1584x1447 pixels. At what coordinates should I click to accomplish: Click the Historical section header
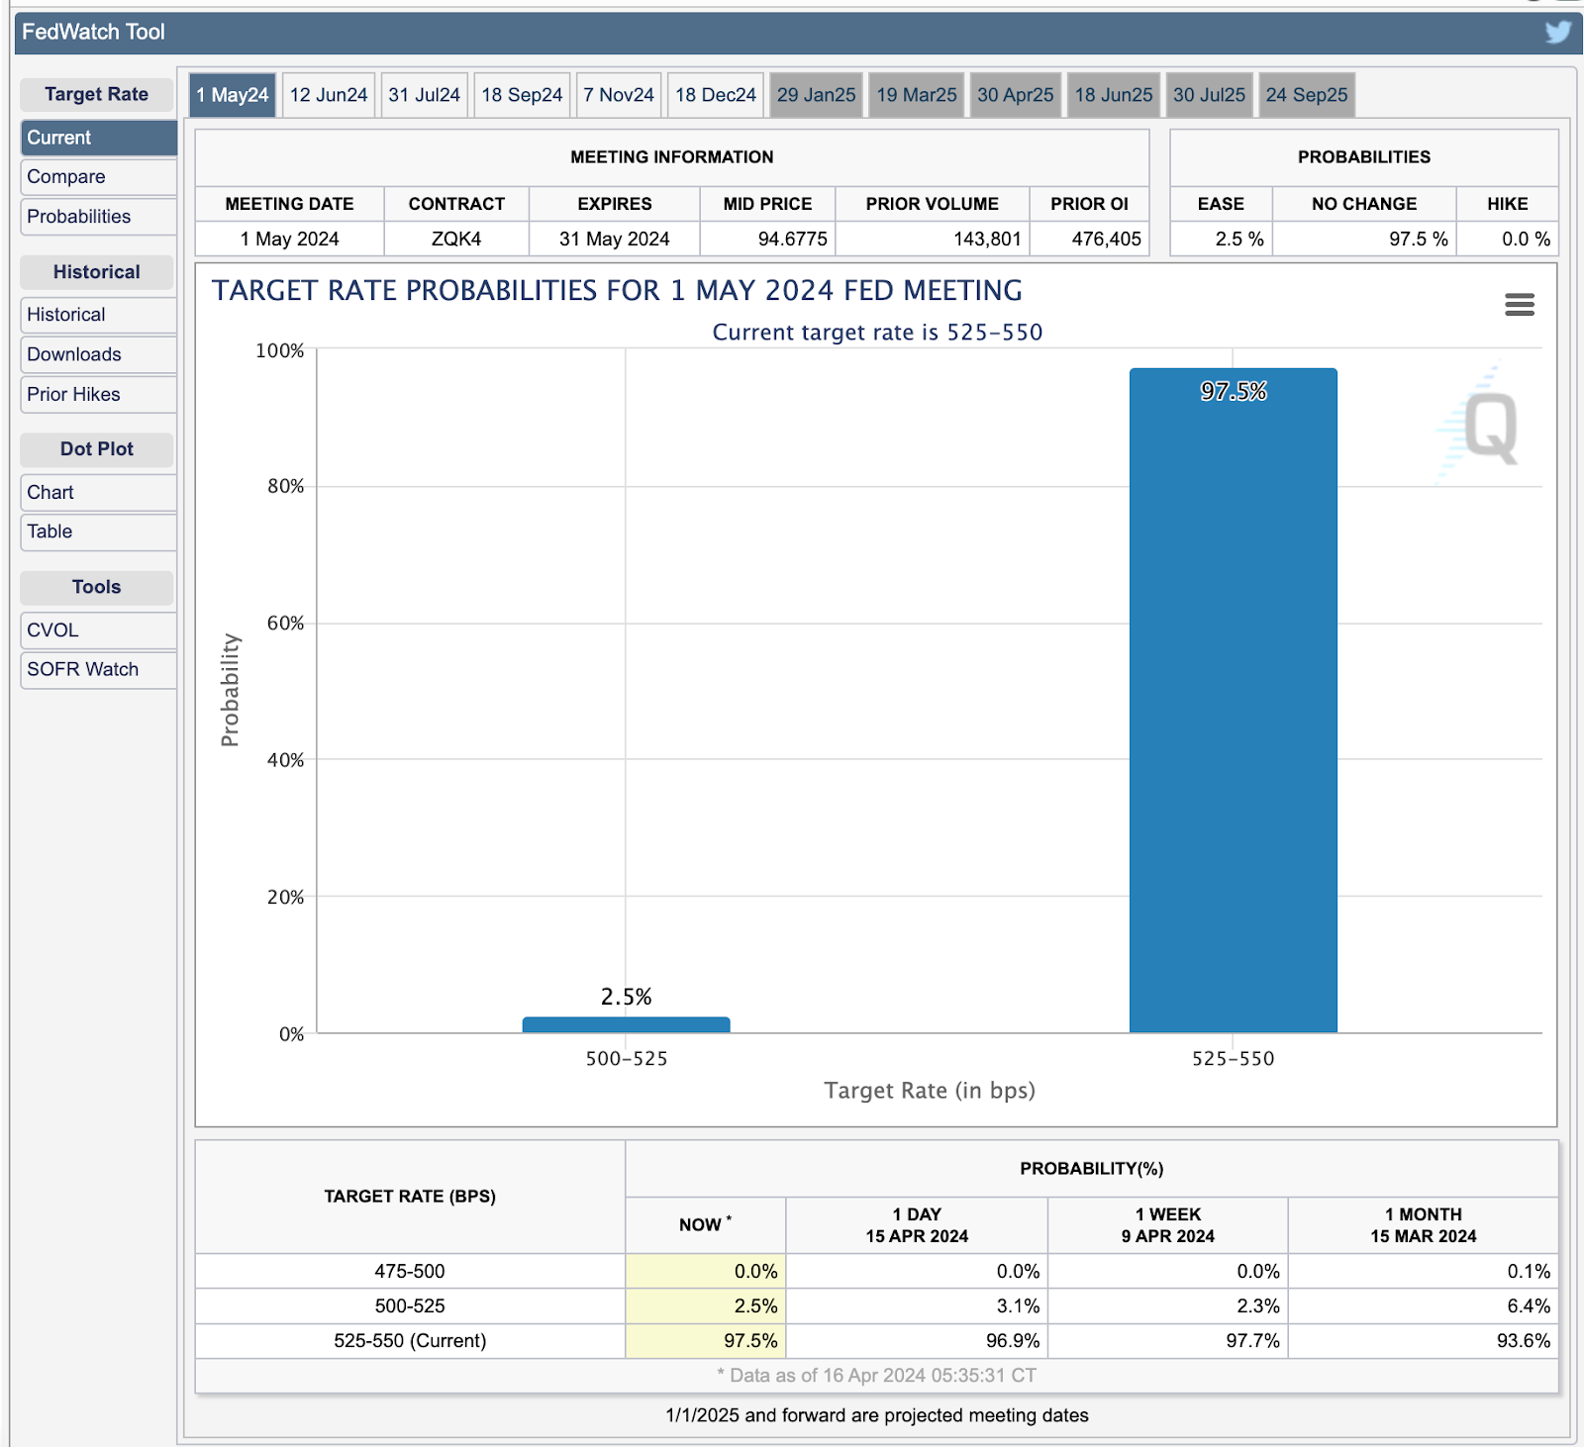[x=96, y=271]
